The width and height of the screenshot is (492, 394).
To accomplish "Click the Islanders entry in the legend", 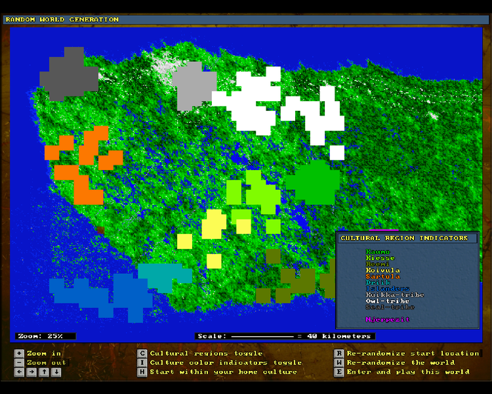I will pos(387,289).
